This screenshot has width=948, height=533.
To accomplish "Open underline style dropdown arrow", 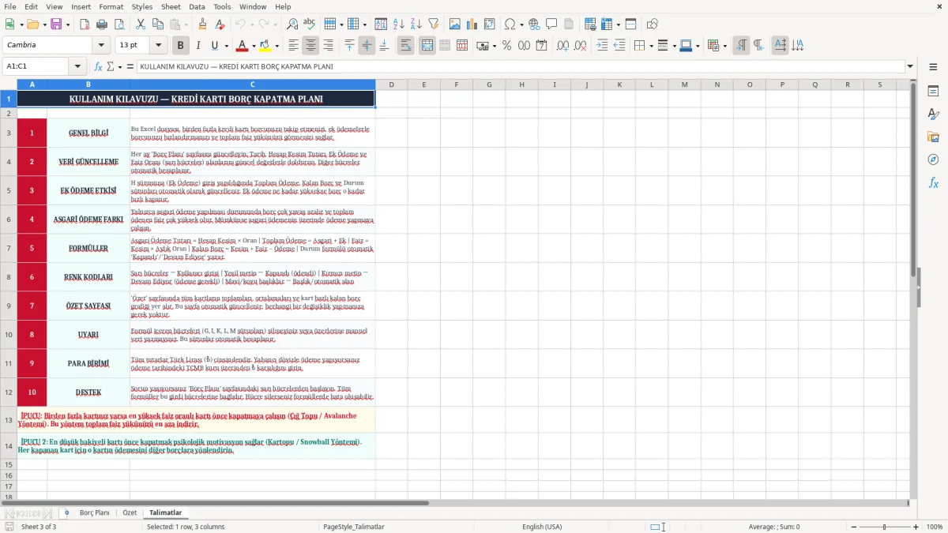I will coord(226,46).
